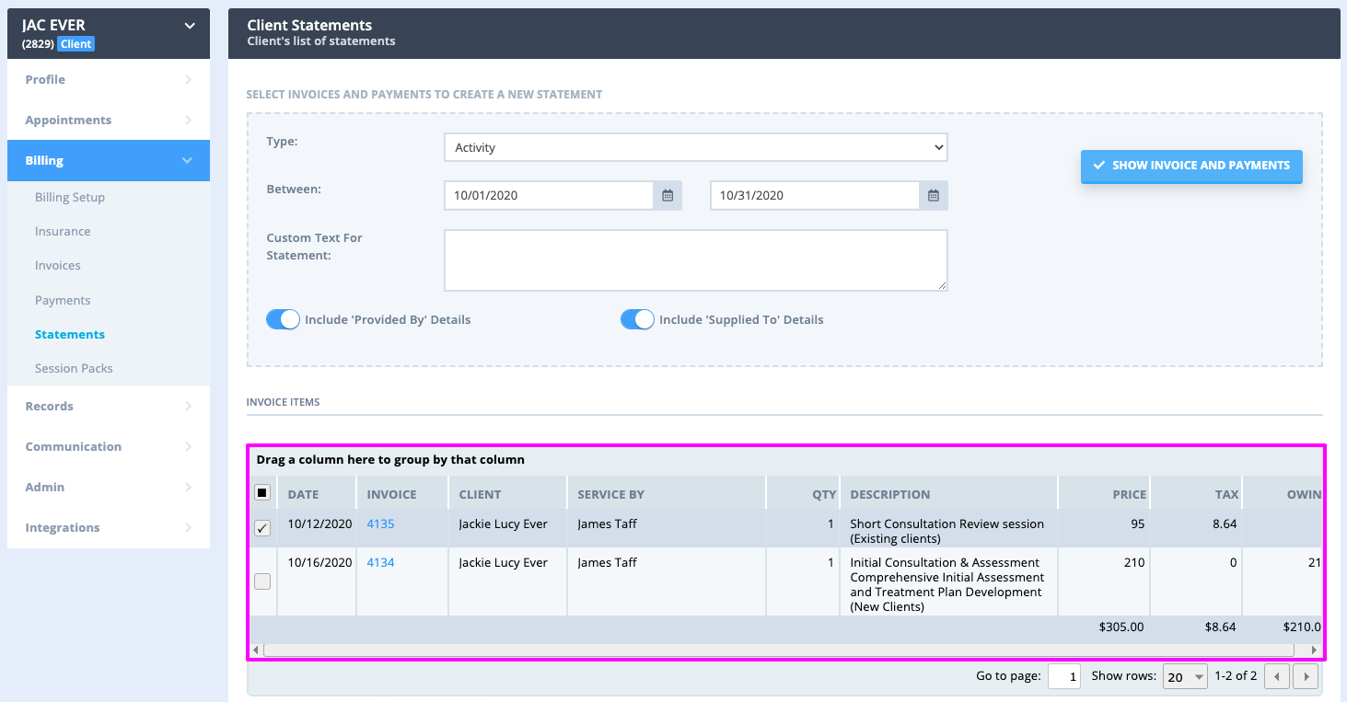
Task: Expand the Records sidebar section
Action: coord(109,407)
